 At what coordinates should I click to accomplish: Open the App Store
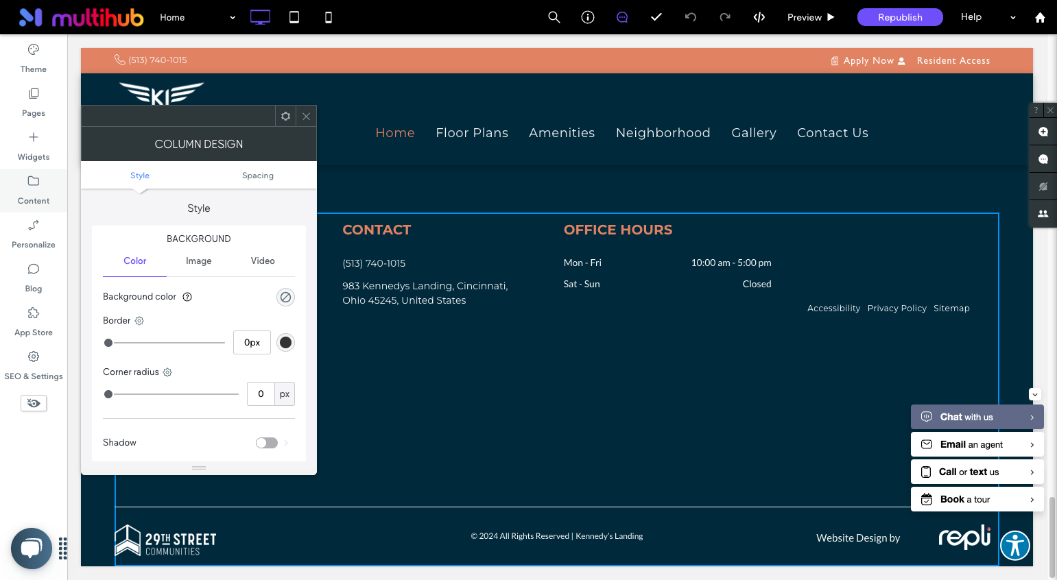(x=34, y=322)
